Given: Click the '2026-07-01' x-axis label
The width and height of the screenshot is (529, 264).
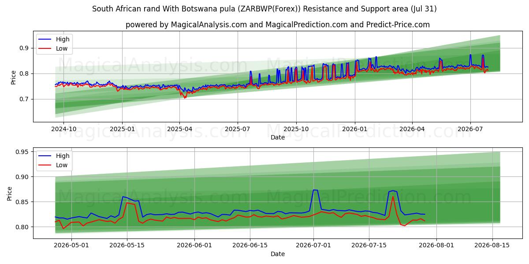Looking at the screenshot, I should tap(313, 246).
